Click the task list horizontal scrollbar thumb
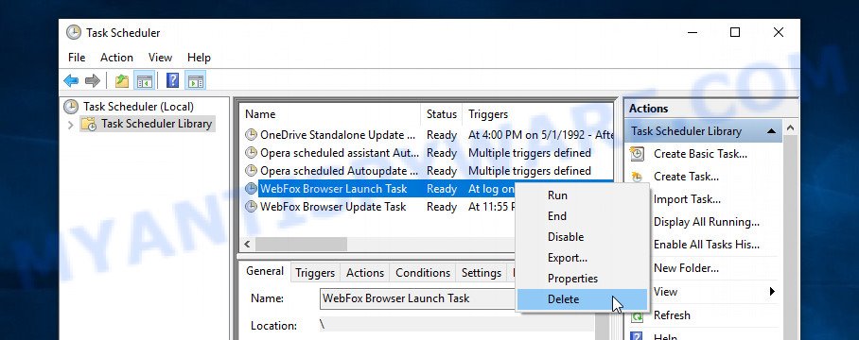This screenshot has width=859, height=340. 301,244
